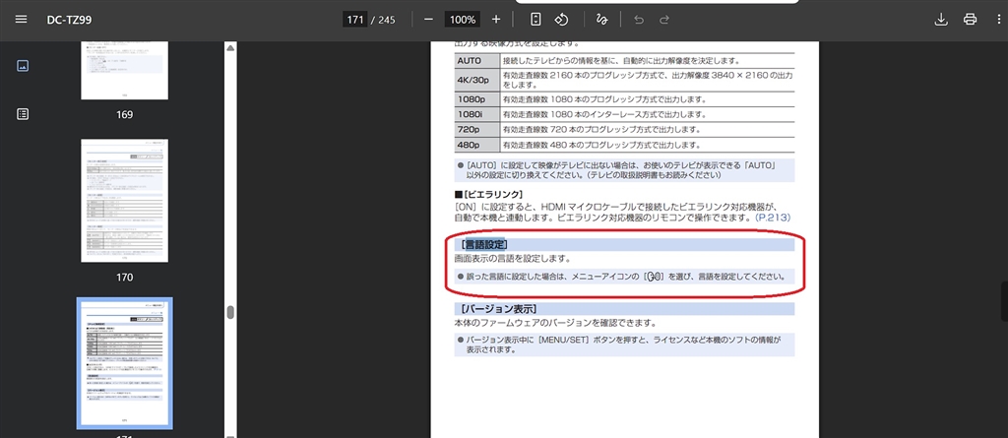Toggle the sidebar with the hamburger menu
Screen dimensions: 1008x438
[22, 20]
